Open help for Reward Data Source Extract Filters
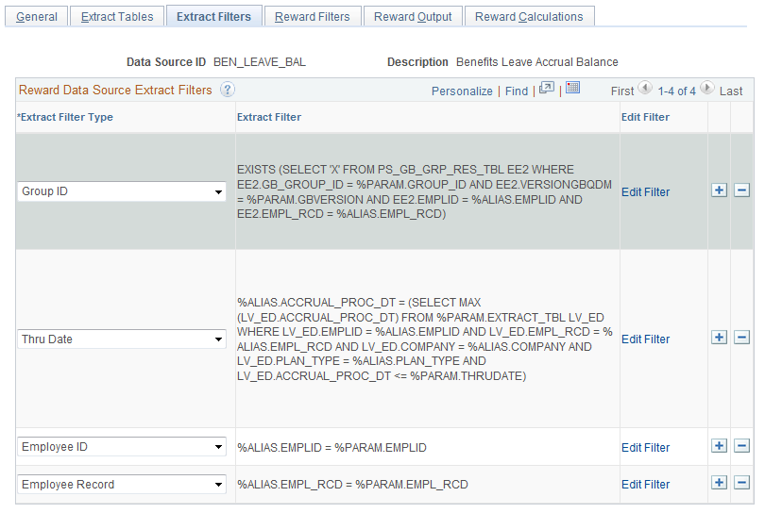Screen dimensions: 765x513 (x=228, y=90)
